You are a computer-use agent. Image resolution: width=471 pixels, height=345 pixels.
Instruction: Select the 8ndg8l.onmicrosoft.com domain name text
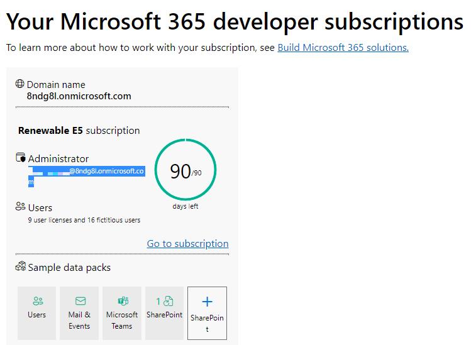(x=79, y=96)
